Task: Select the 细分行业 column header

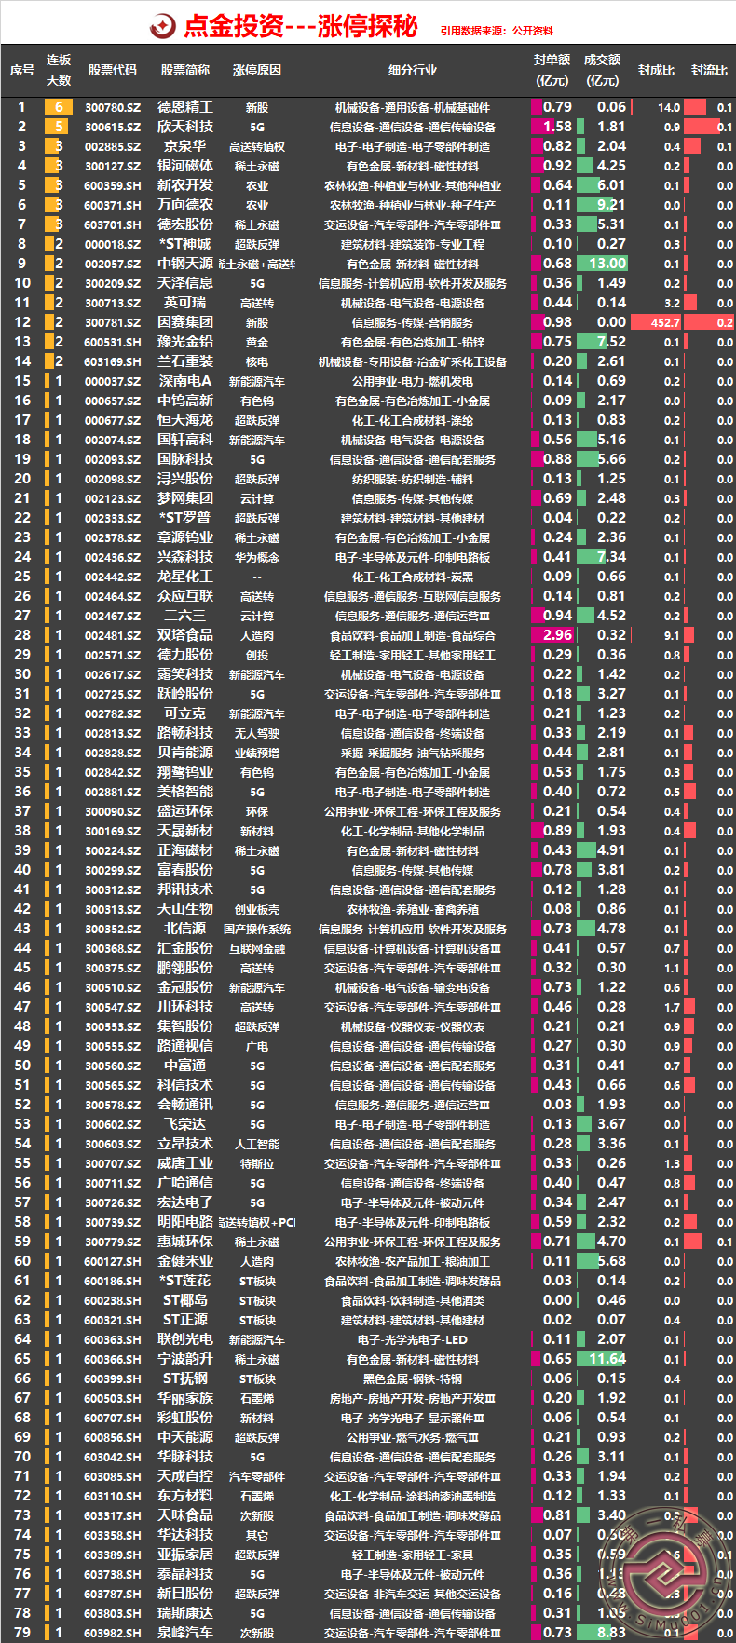Action: pos(412,71)
